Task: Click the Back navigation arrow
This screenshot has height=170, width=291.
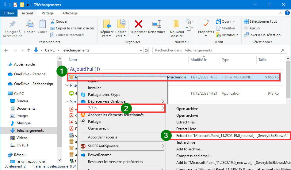Action: click(6, 50)
